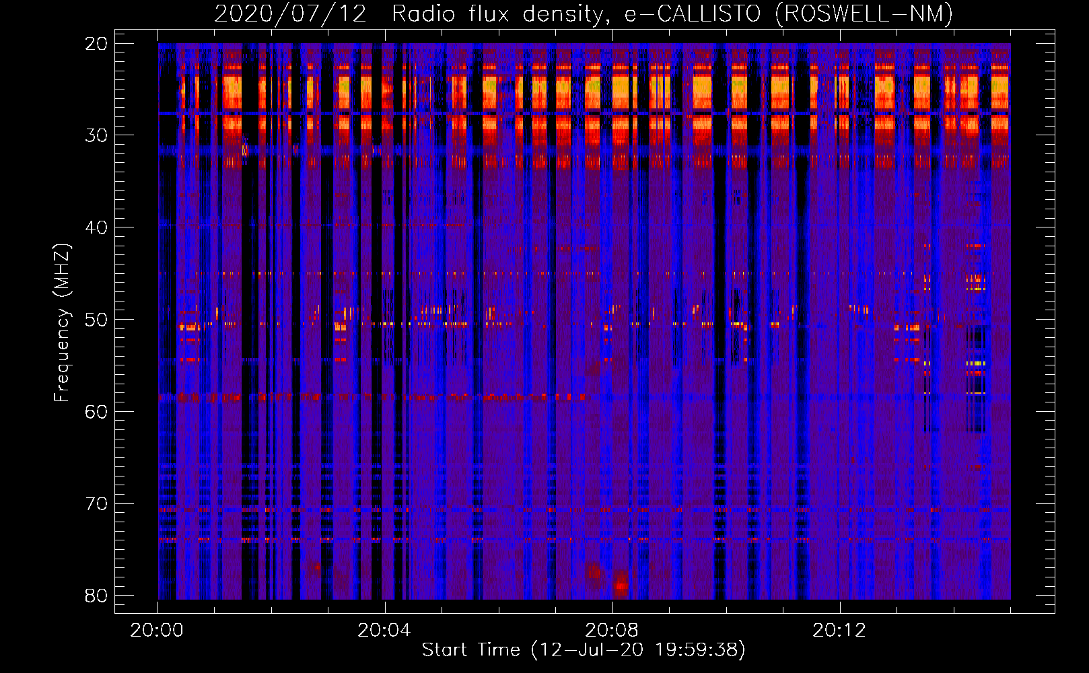Screen dimensions: 1089x673
Task: Click the 70 MHz frequency tick label
Action: pos(96,504)
